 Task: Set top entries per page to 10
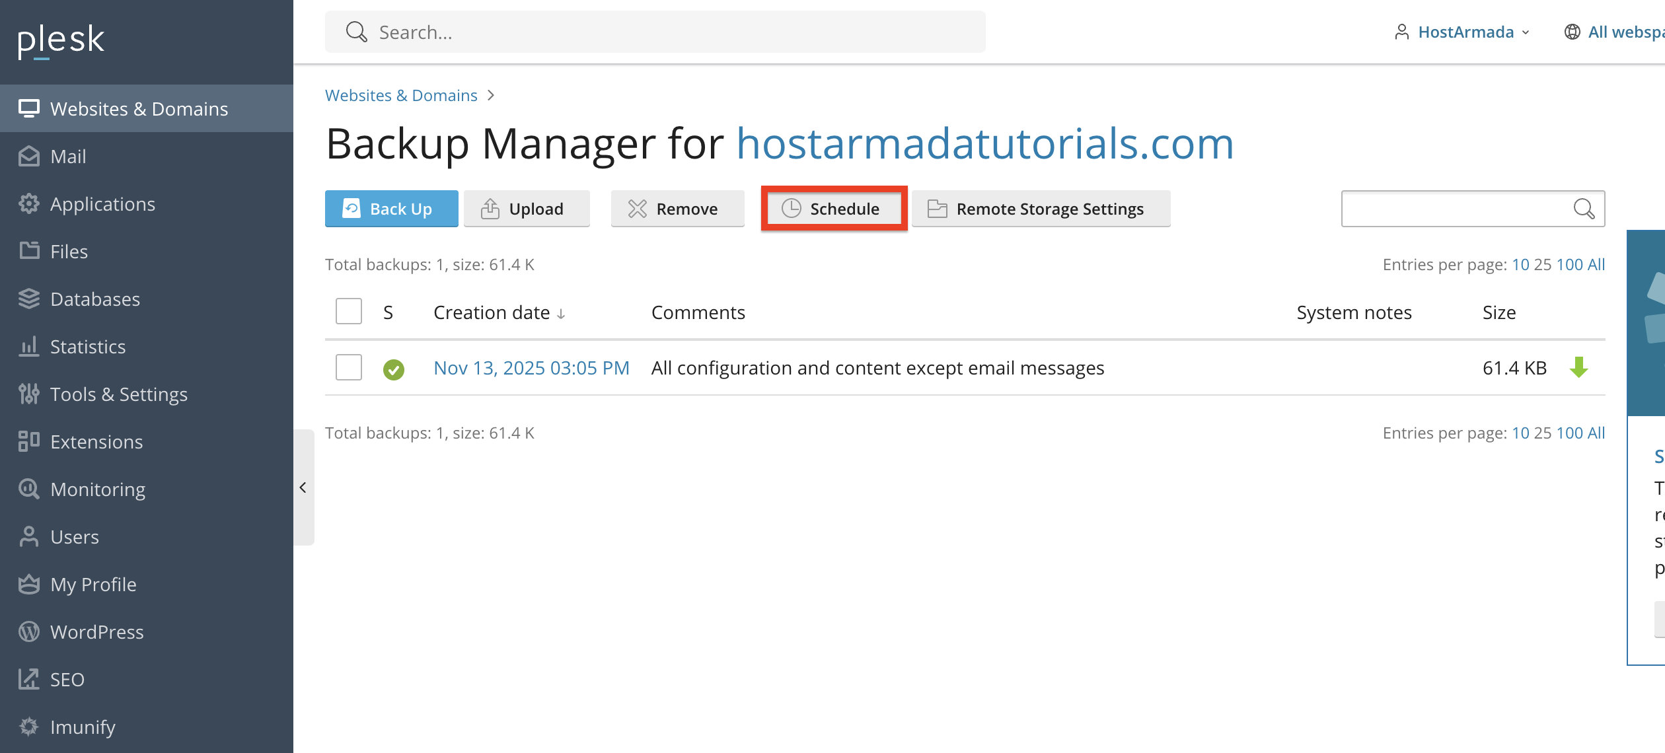click(x=1520, y=264)
